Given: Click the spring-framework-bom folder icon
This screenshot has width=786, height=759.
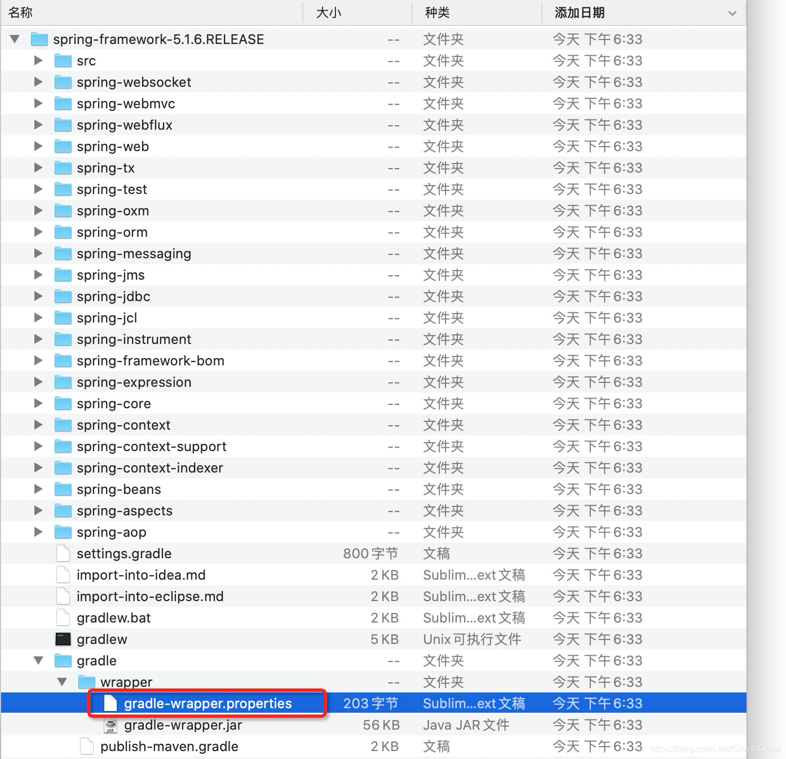Looking at the screenshot, I should coord(63,360).
